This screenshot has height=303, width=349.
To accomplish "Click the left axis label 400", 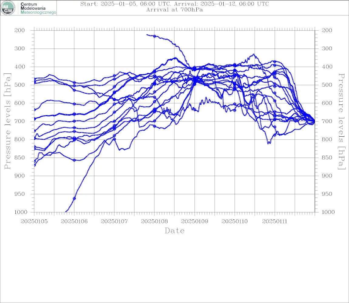I will [x=20, y=67].
